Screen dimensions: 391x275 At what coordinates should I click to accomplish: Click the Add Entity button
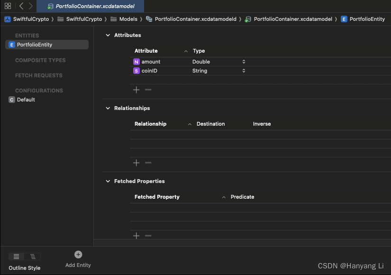point(78,259)
